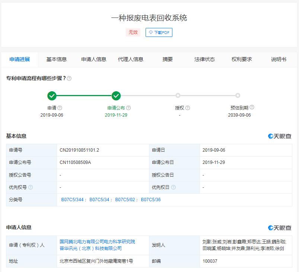Click the help icon next to 申请公布
The width and height of the screenshot is (299, 272).
click(x=128, y=108)
